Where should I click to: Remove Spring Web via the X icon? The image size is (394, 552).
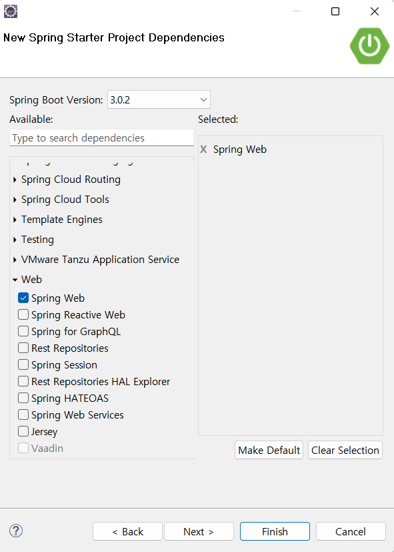point(203,150)
